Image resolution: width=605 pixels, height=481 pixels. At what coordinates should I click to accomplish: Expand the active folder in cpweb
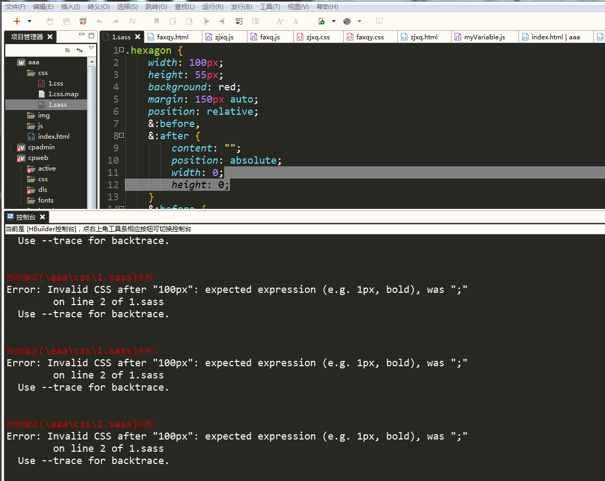pyautogui.click(x=21, y=168)
